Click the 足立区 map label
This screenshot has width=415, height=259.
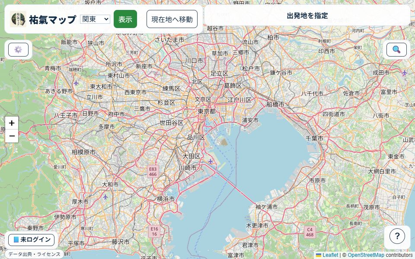220,73
